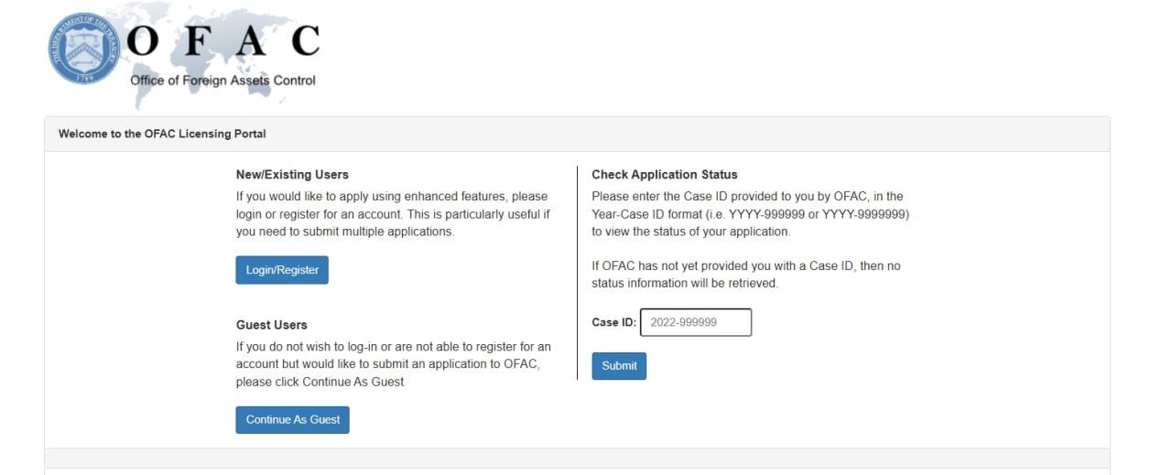Submit the Case ID status check
This screenshot has width=1172, height=475.
point(619,366)
